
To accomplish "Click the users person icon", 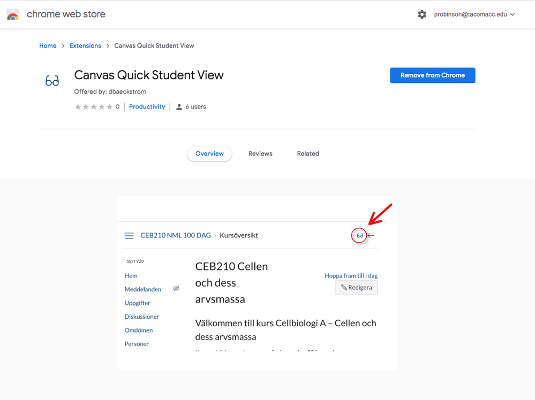I will coord(179,107).
